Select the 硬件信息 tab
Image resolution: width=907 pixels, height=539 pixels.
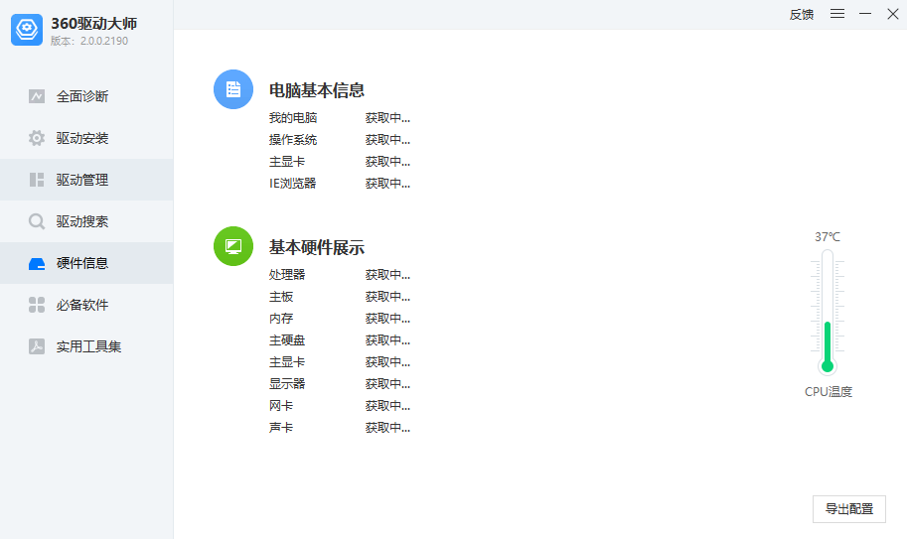pyautogui.click(x=86, y=263)
